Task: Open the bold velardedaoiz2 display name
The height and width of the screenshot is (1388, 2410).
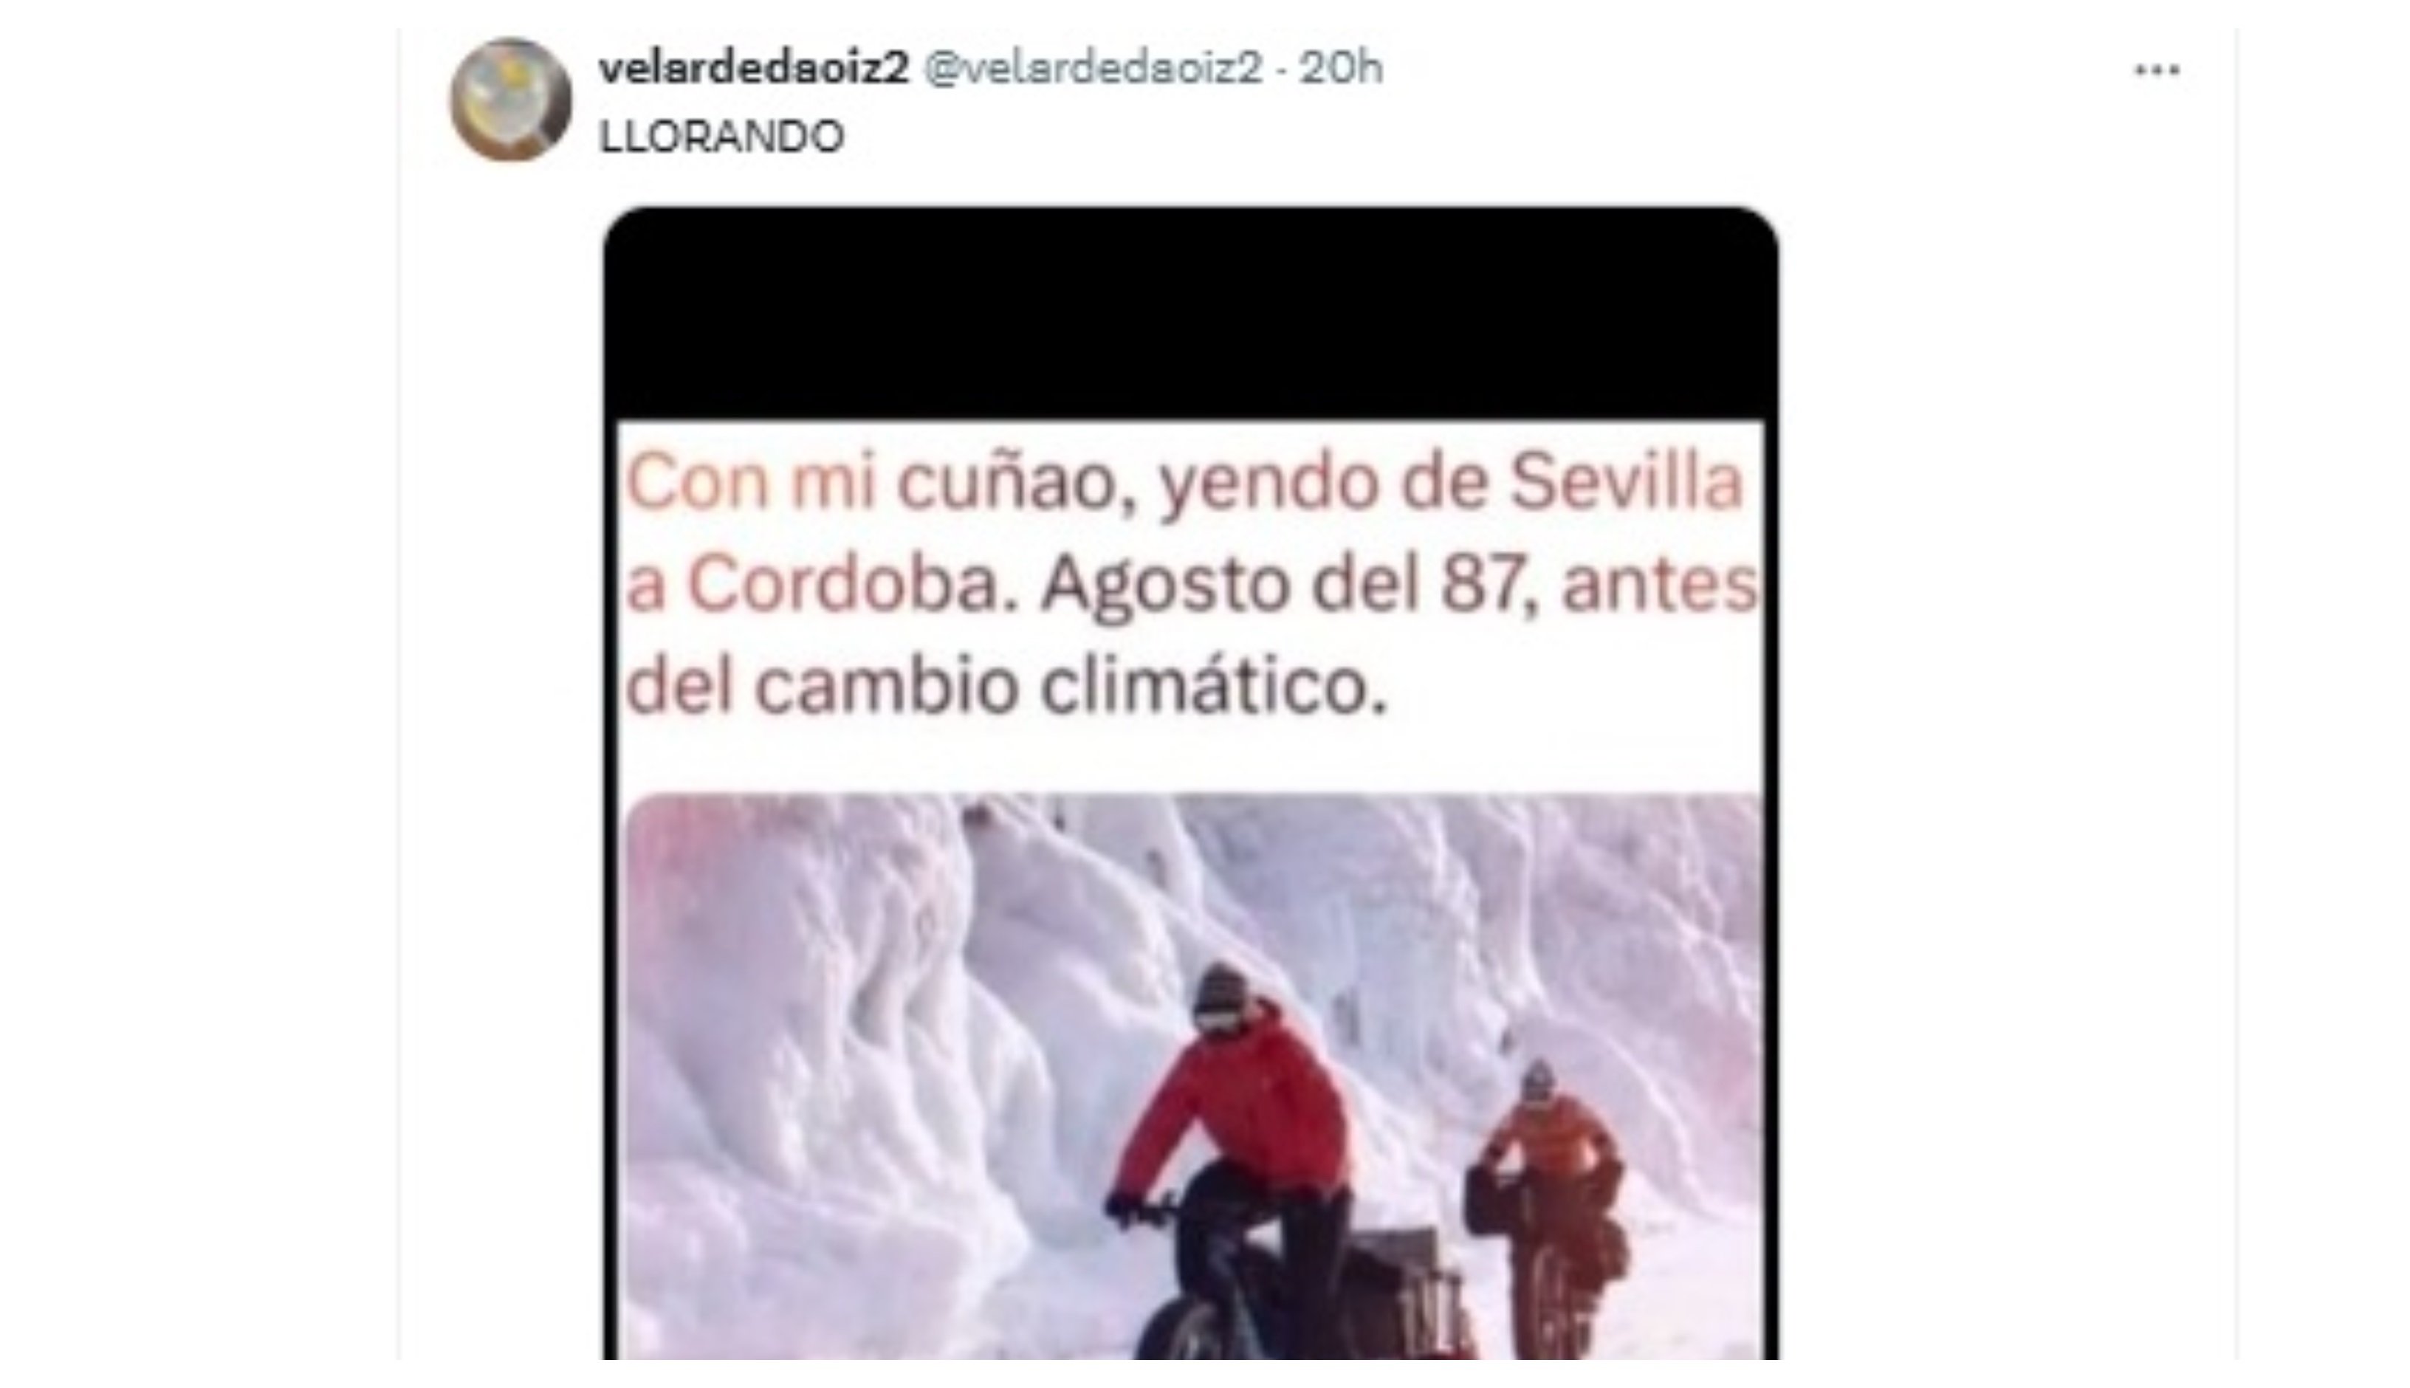Action: pos(754,68)
